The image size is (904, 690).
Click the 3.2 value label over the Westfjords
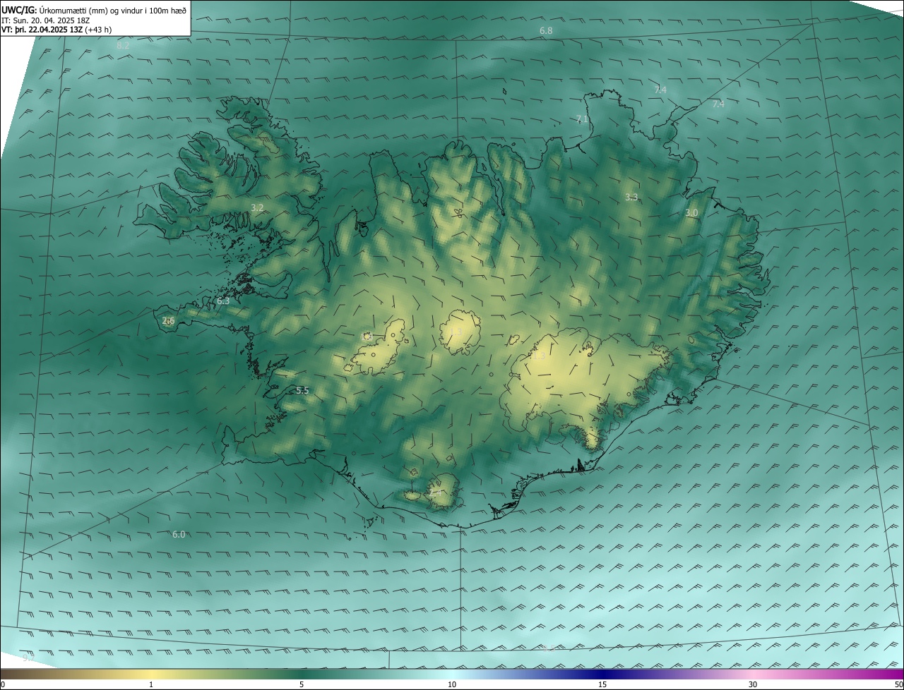[257, 208]
